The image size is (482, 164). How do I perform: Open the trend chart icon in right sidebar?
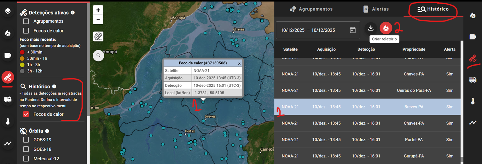tap(473, 123)
